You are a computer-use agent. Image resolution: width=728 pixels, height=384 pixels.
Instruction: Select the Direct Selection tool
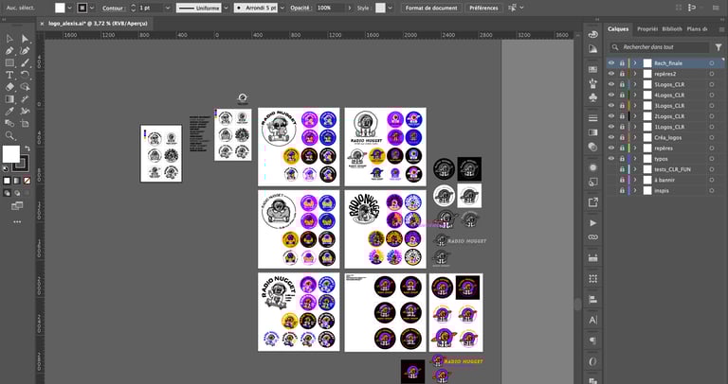[25, 39]
